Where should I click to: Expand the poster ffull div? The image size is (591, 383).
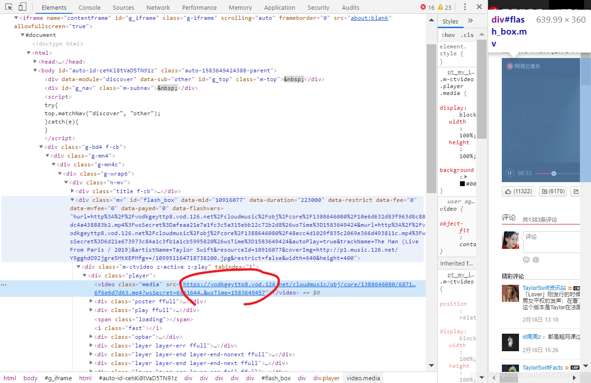coord(91,301)
